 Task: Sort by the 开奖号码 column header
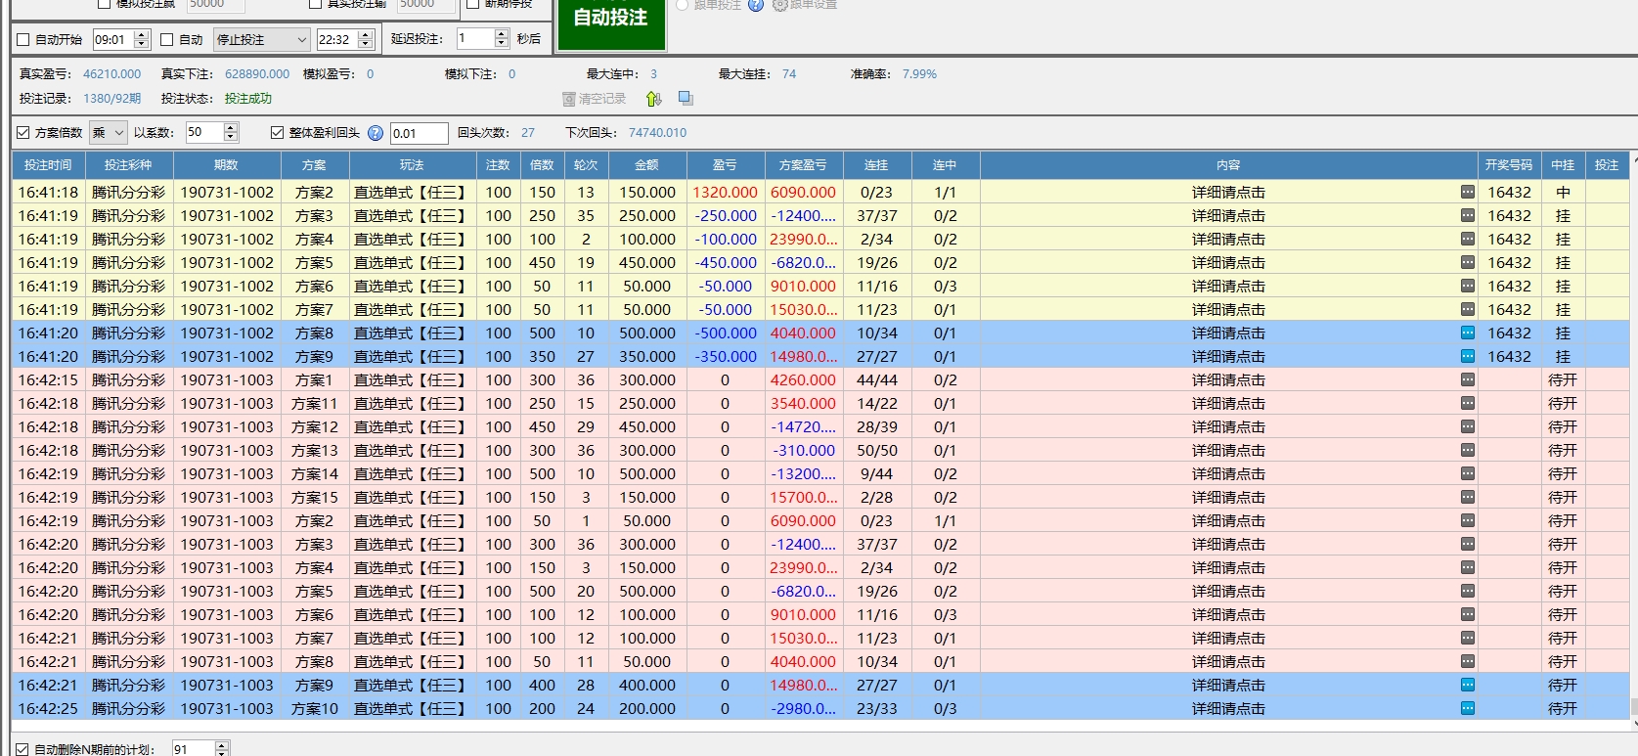[x=1509, y=165]
